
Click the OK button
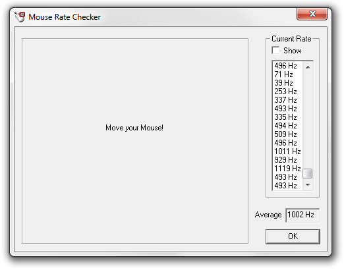293,236
